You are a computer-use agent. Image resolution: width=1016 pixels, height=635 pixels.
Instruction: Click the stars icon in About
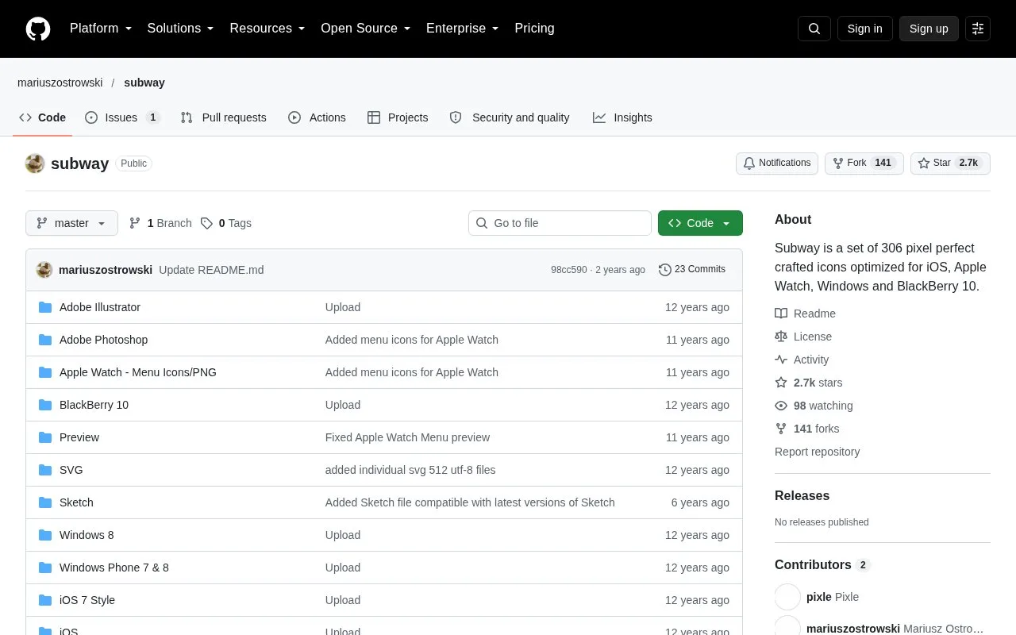coord(781,383)
